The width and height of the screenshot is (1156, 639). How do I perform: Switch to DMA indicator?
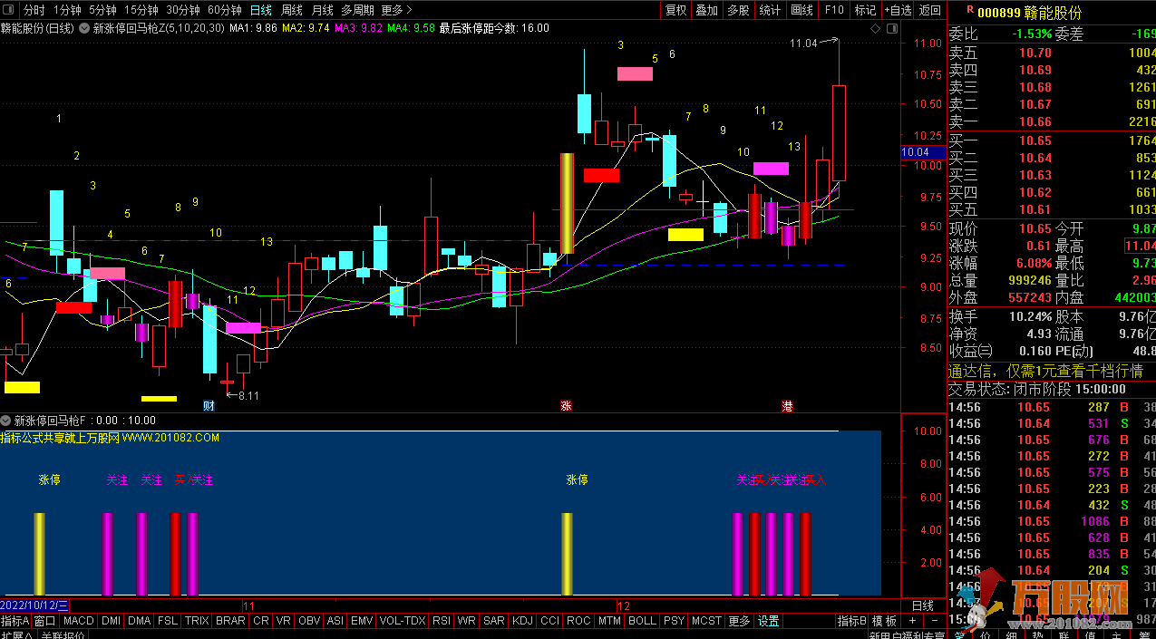coord(139,621)
